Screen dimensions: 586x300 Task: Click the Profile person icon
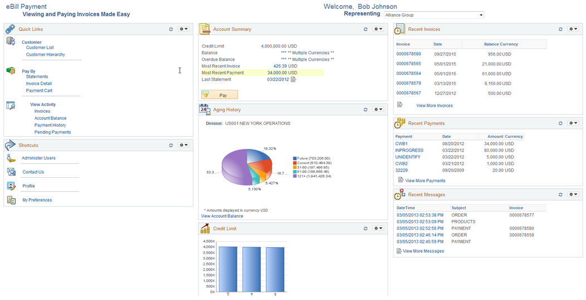coord(11,186)
